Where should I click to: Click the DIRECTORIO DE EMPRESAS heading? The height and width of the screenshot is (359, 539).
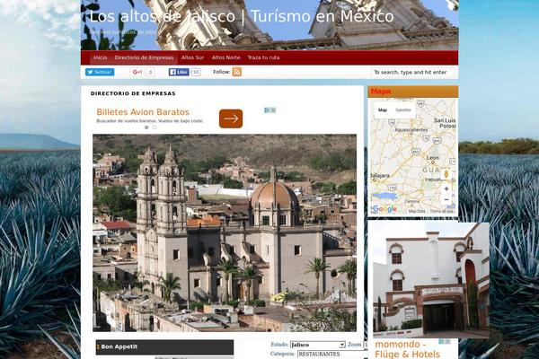pyautogui.click(x=133, y=93)
